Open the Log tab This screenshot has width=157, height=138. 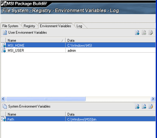79,26
